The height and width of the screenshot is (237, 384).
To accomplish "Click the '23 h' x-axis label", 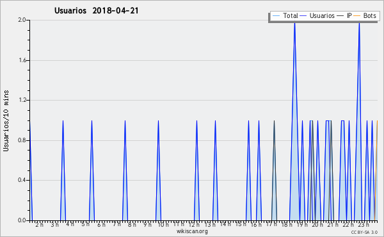I will pyautogui.click(x=364, y=225).
